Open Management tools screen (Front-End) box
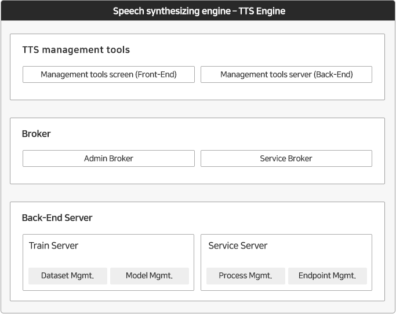Image resolution: width=396 pixels, height=314 pixels. pyautogui.click(x=108, y=75)
